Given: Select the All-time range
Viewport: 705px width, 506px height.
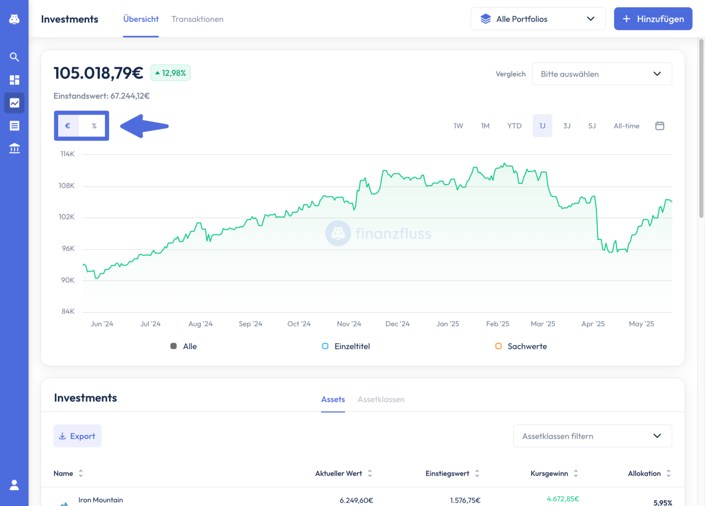Looking at the screenshot, I should click(x=626, y=126).
